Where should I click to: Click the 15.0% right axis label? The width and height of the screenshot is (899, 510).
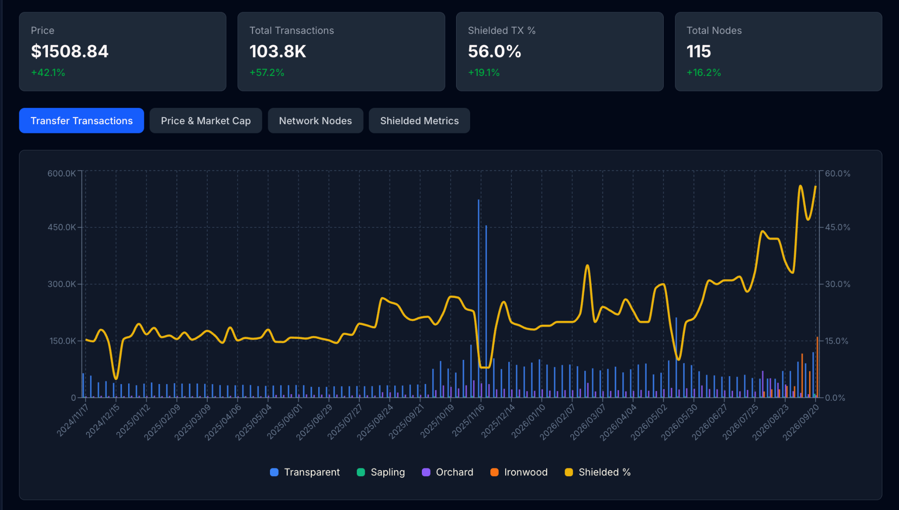[x=837, y=341]
